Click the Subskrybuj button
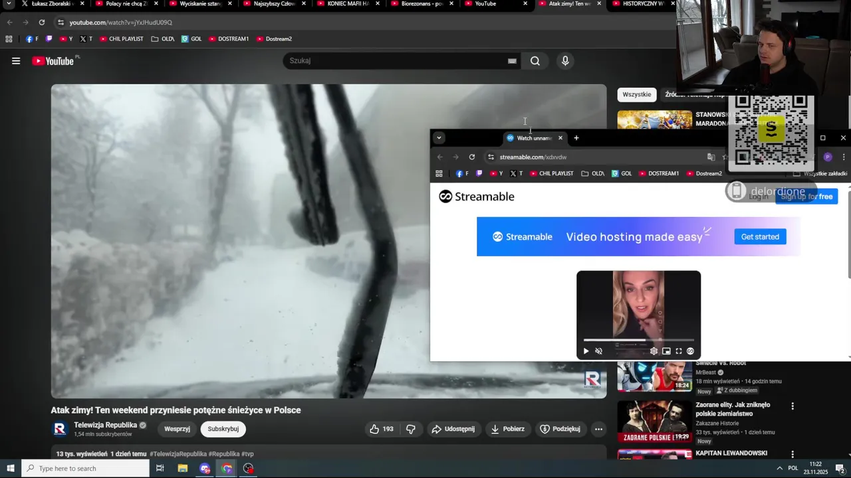The height and width of the screenshot is (478, 851). [x=223, y=429]
